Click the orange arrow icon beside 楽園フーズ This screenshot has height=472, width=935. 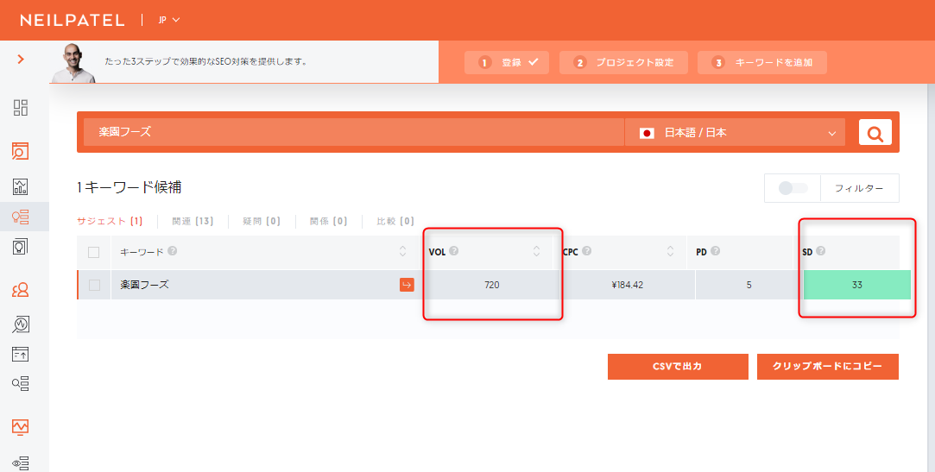(x=407, y=285)
